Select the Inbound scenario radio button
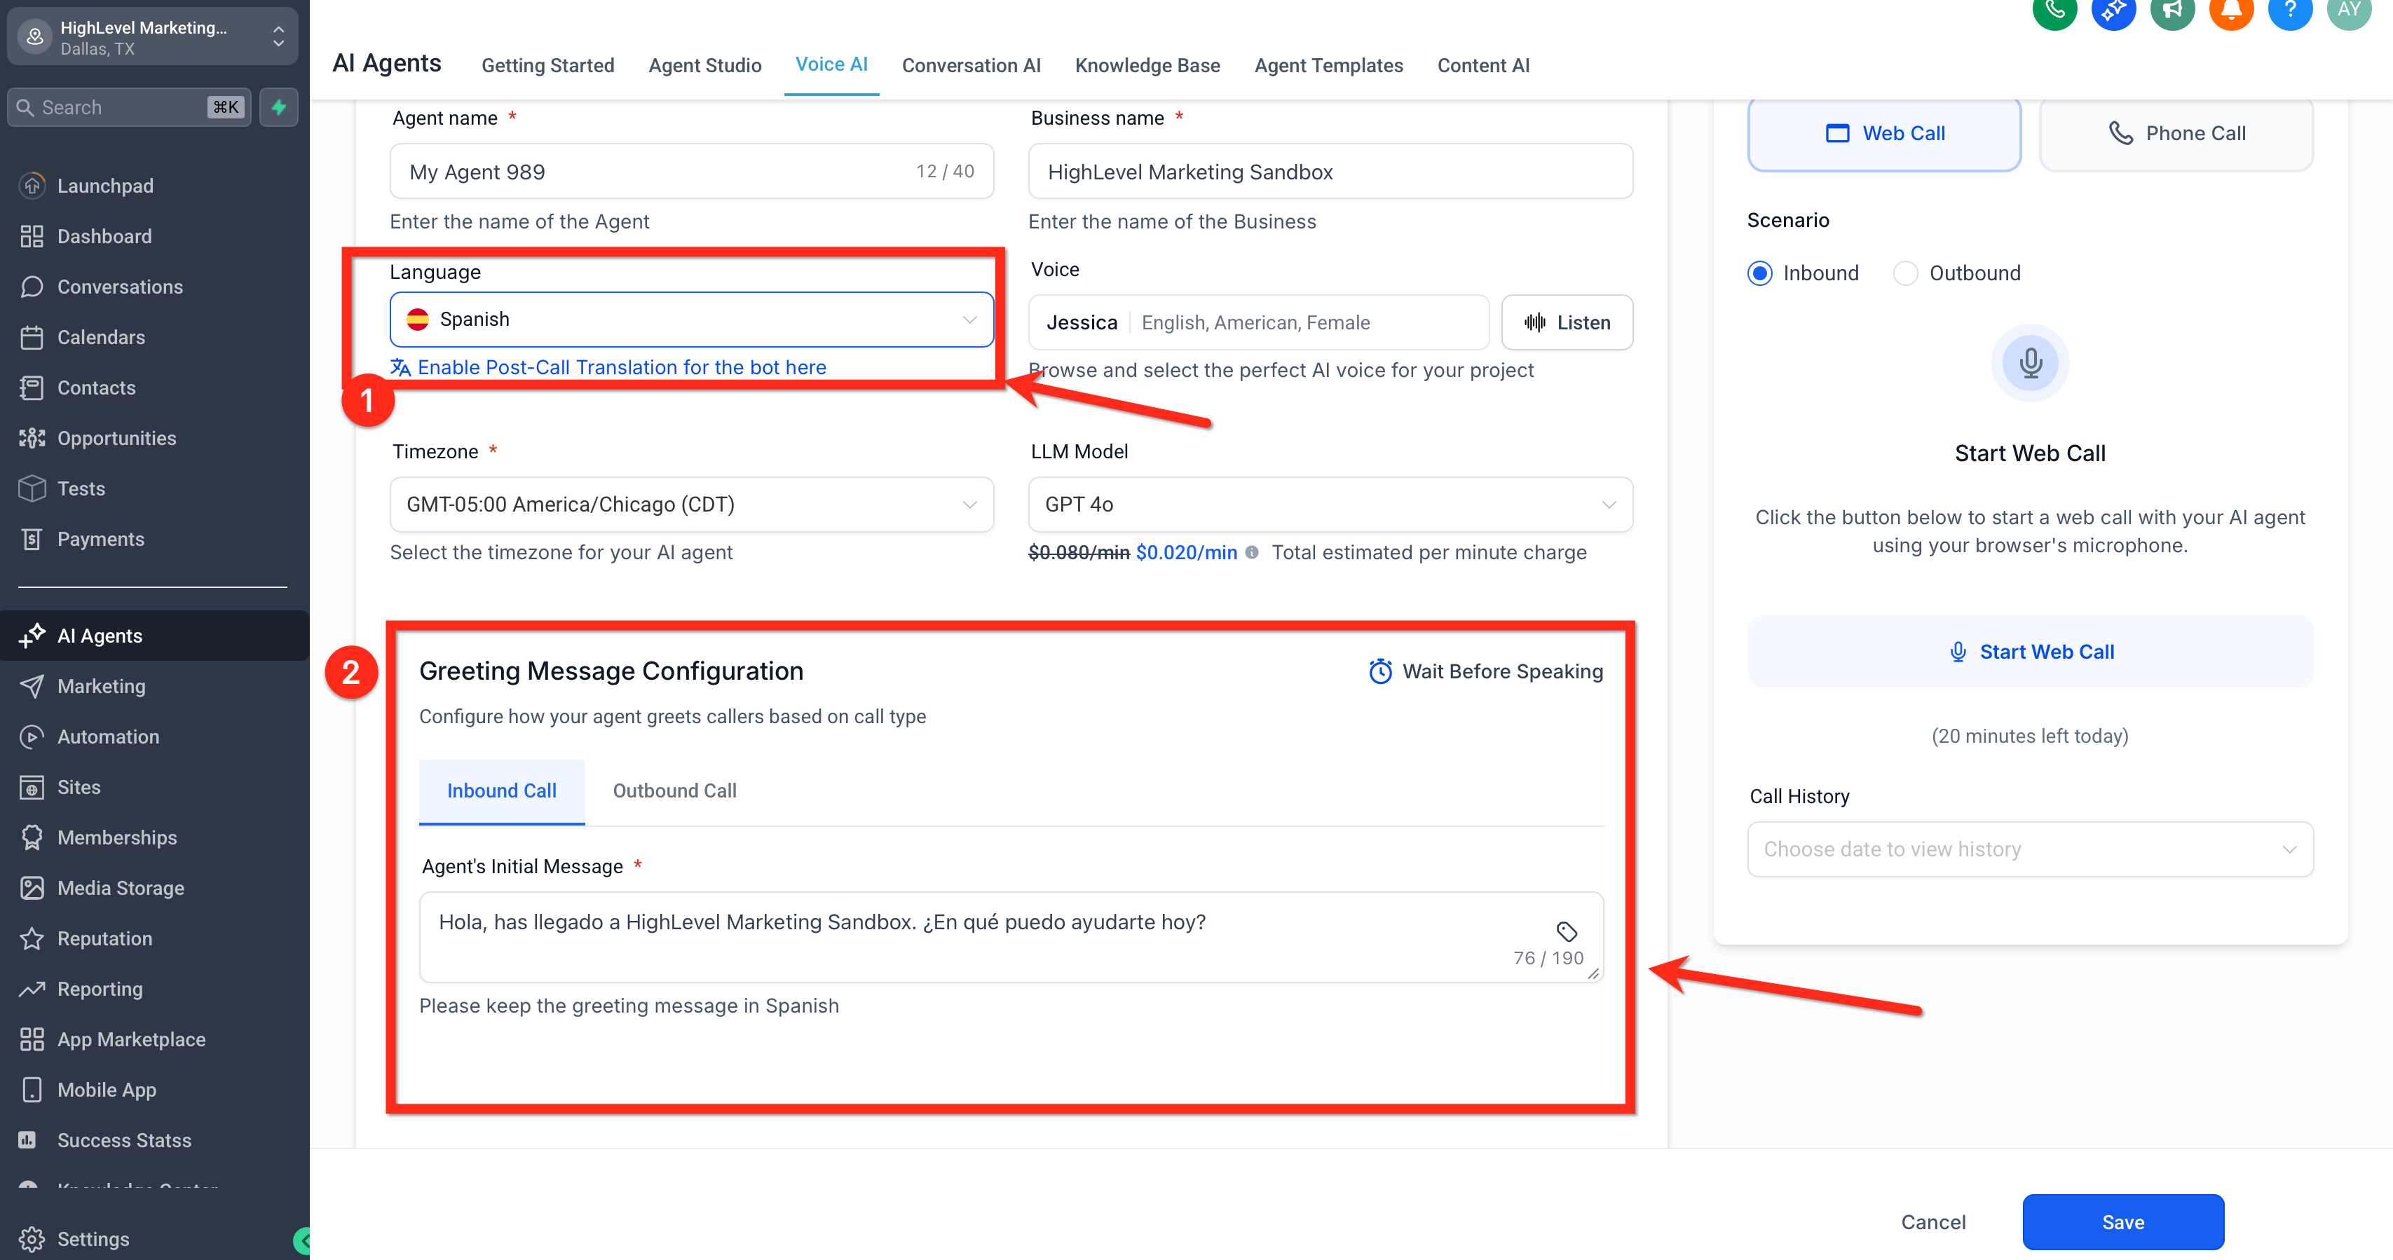Viewport: 2393px width, 1260px height. [1759, 273]
